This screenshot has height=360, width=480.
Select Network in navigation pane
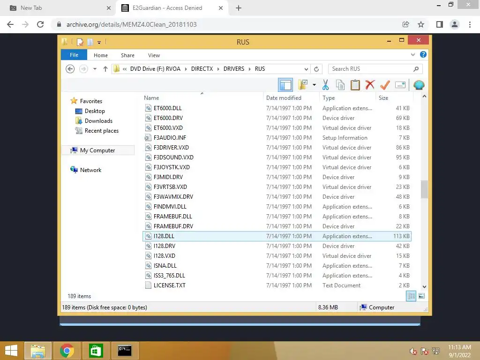90,170
